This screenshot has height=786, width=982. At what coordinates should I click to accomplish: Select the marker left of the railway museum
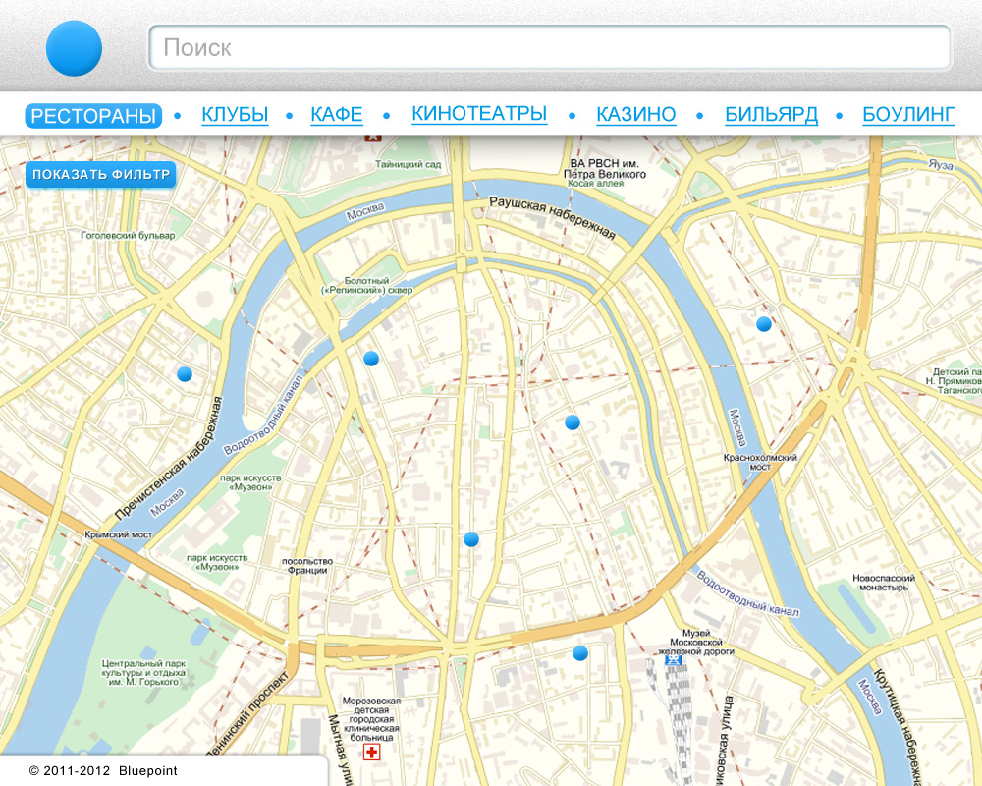[x=580, y=653]
